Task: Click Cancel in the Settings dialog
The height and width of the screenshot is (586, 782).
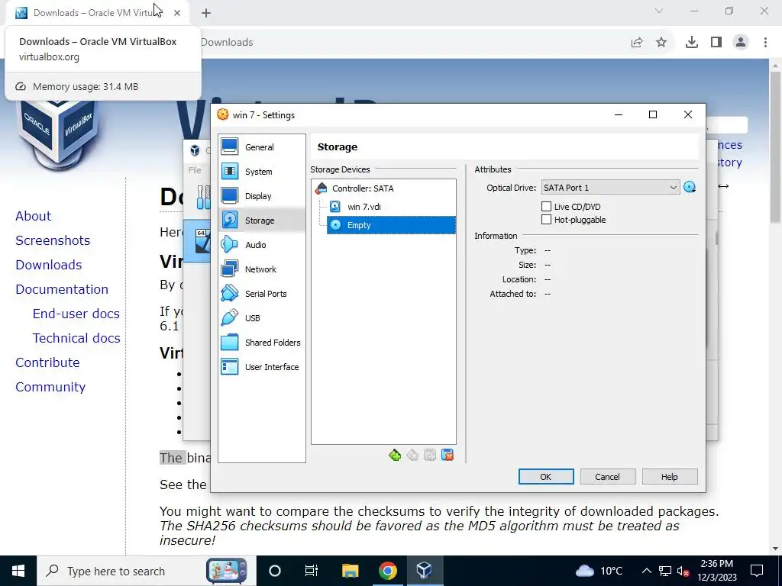Action: [607, 477]
